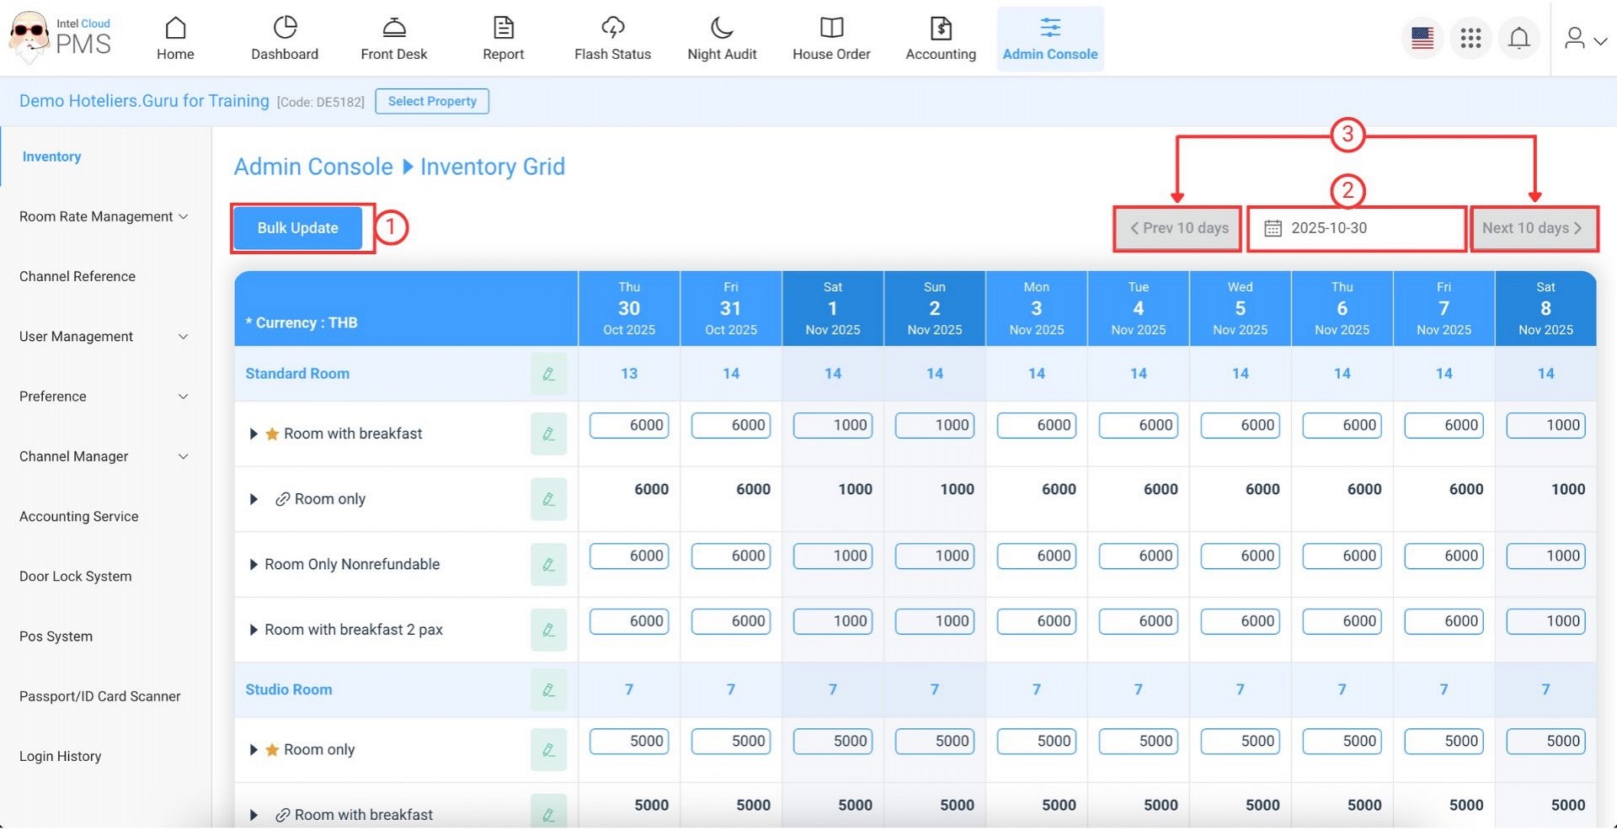Click the edit icon for Studio Room
Image resolution: width=1617 pixels, height=830 pixels.
pos(548,689)
